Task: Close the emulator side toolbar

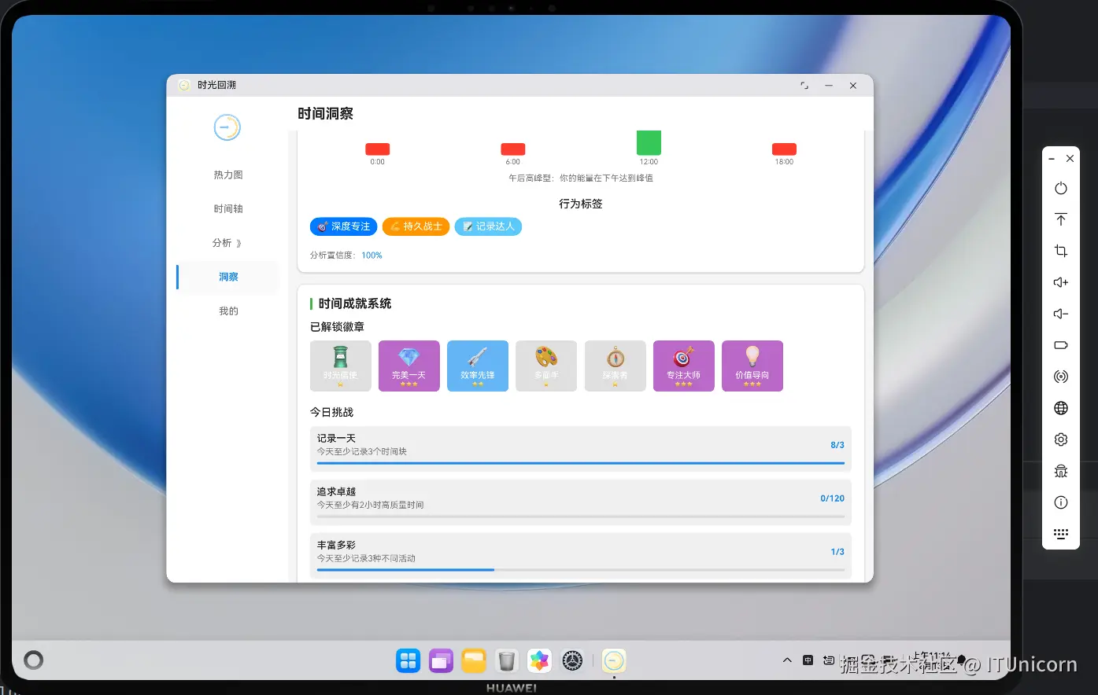Action: click(1070, 159)
